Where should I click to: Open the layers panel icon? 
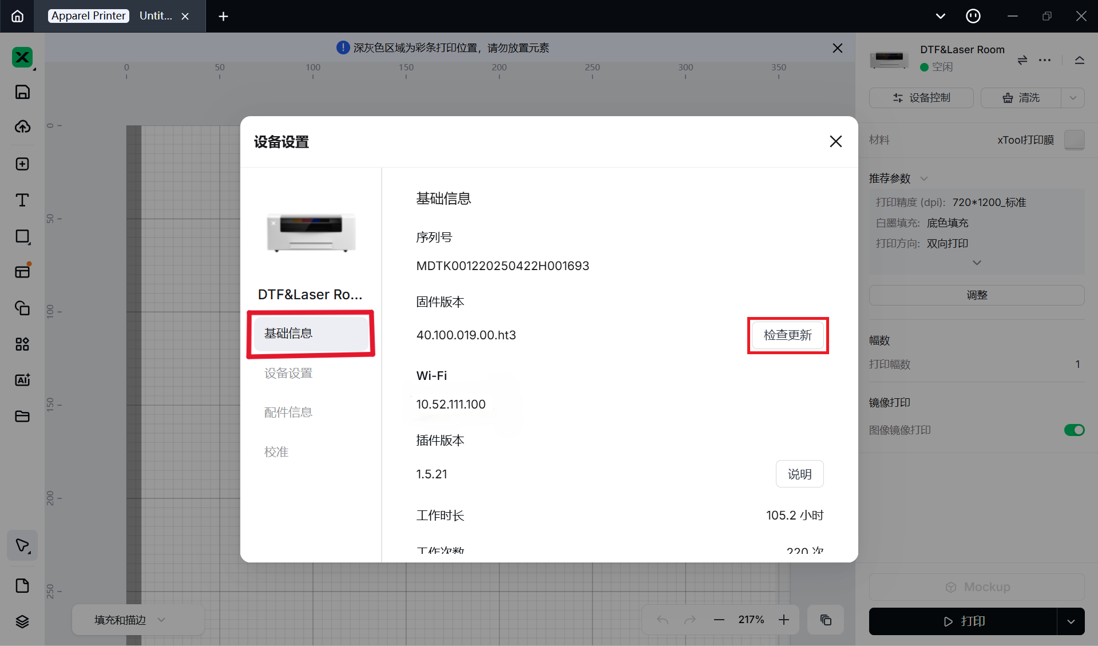(x=22, y=621)
